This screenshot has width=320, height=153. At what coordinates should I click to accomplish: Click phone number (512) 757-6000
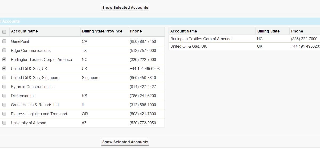[143, 51]
